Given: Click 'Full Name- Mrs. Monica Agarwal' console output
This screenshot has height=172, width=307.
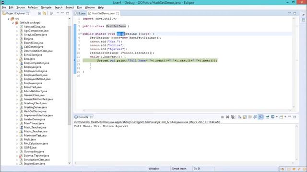Looking at the screenshot, I should pyautogui.click(x=101, y=126).
